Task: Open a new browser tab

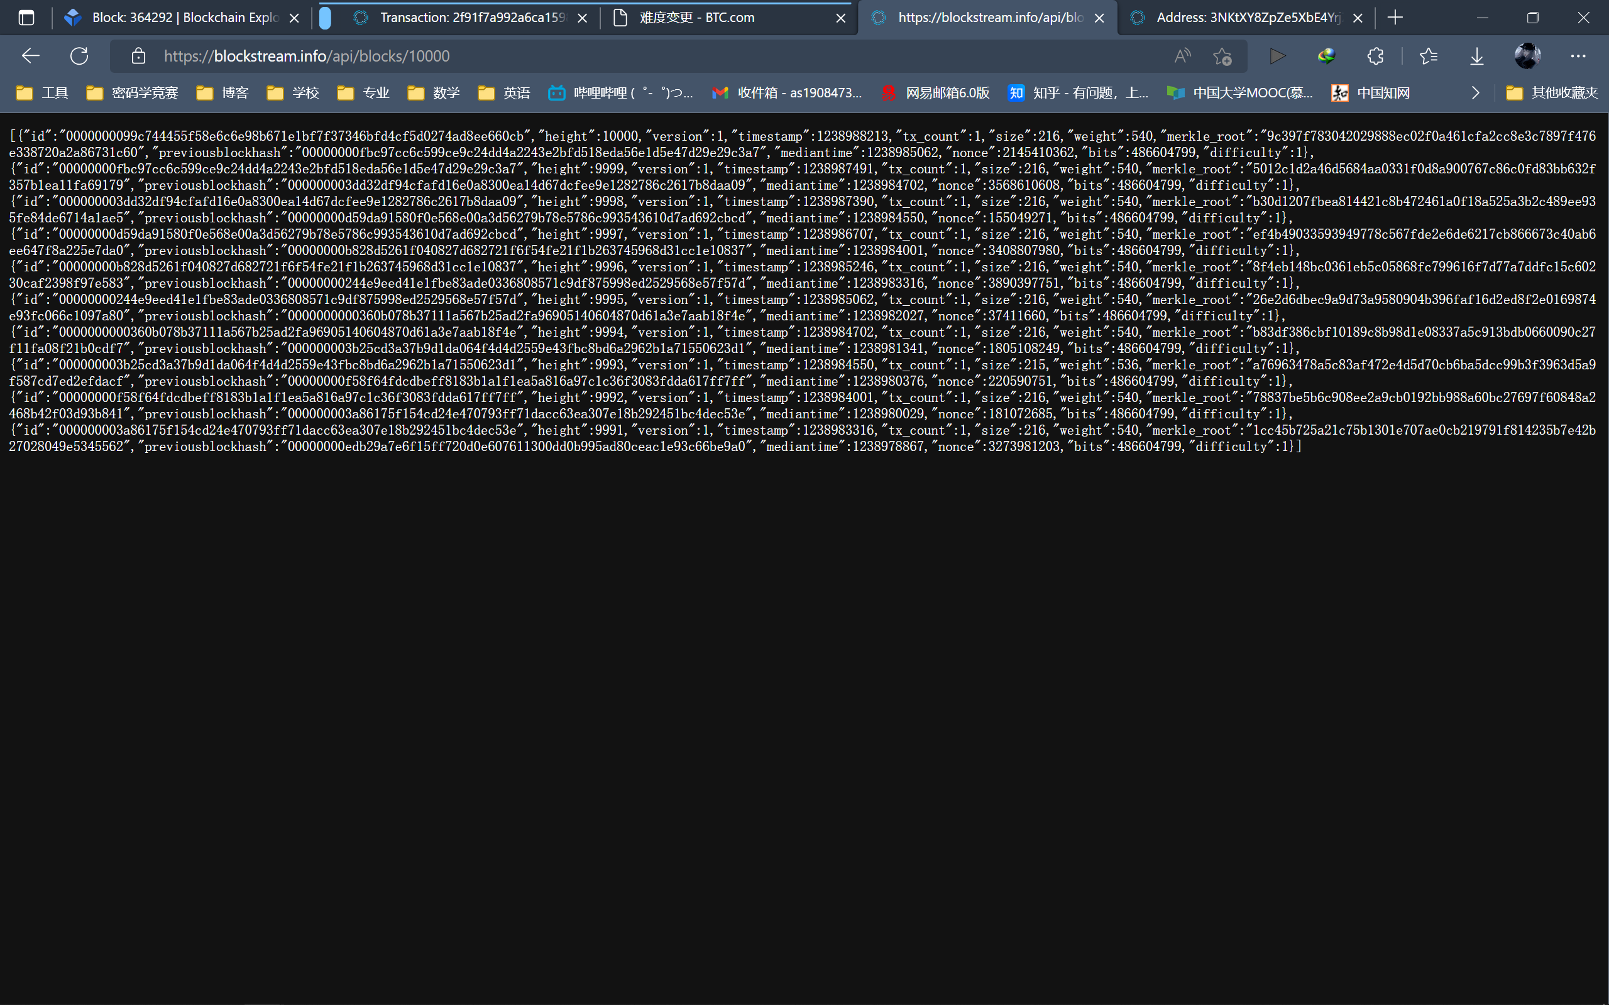Action: 1395,18
